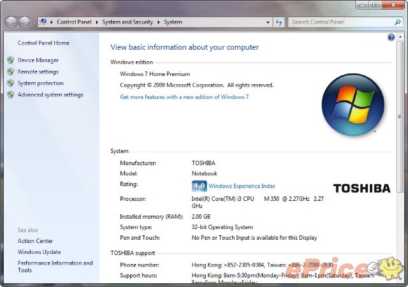
Task: Click the 4.9 rating score badge
Action: pos(200,186)
